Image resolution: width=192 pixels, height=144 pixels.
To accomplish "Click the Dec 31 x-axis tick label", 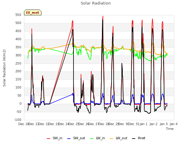I will click(x=134, y=124).
